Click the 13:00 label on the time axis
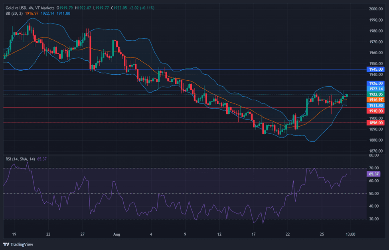Screen dimensions: 389x250 [x=350, y=234]
